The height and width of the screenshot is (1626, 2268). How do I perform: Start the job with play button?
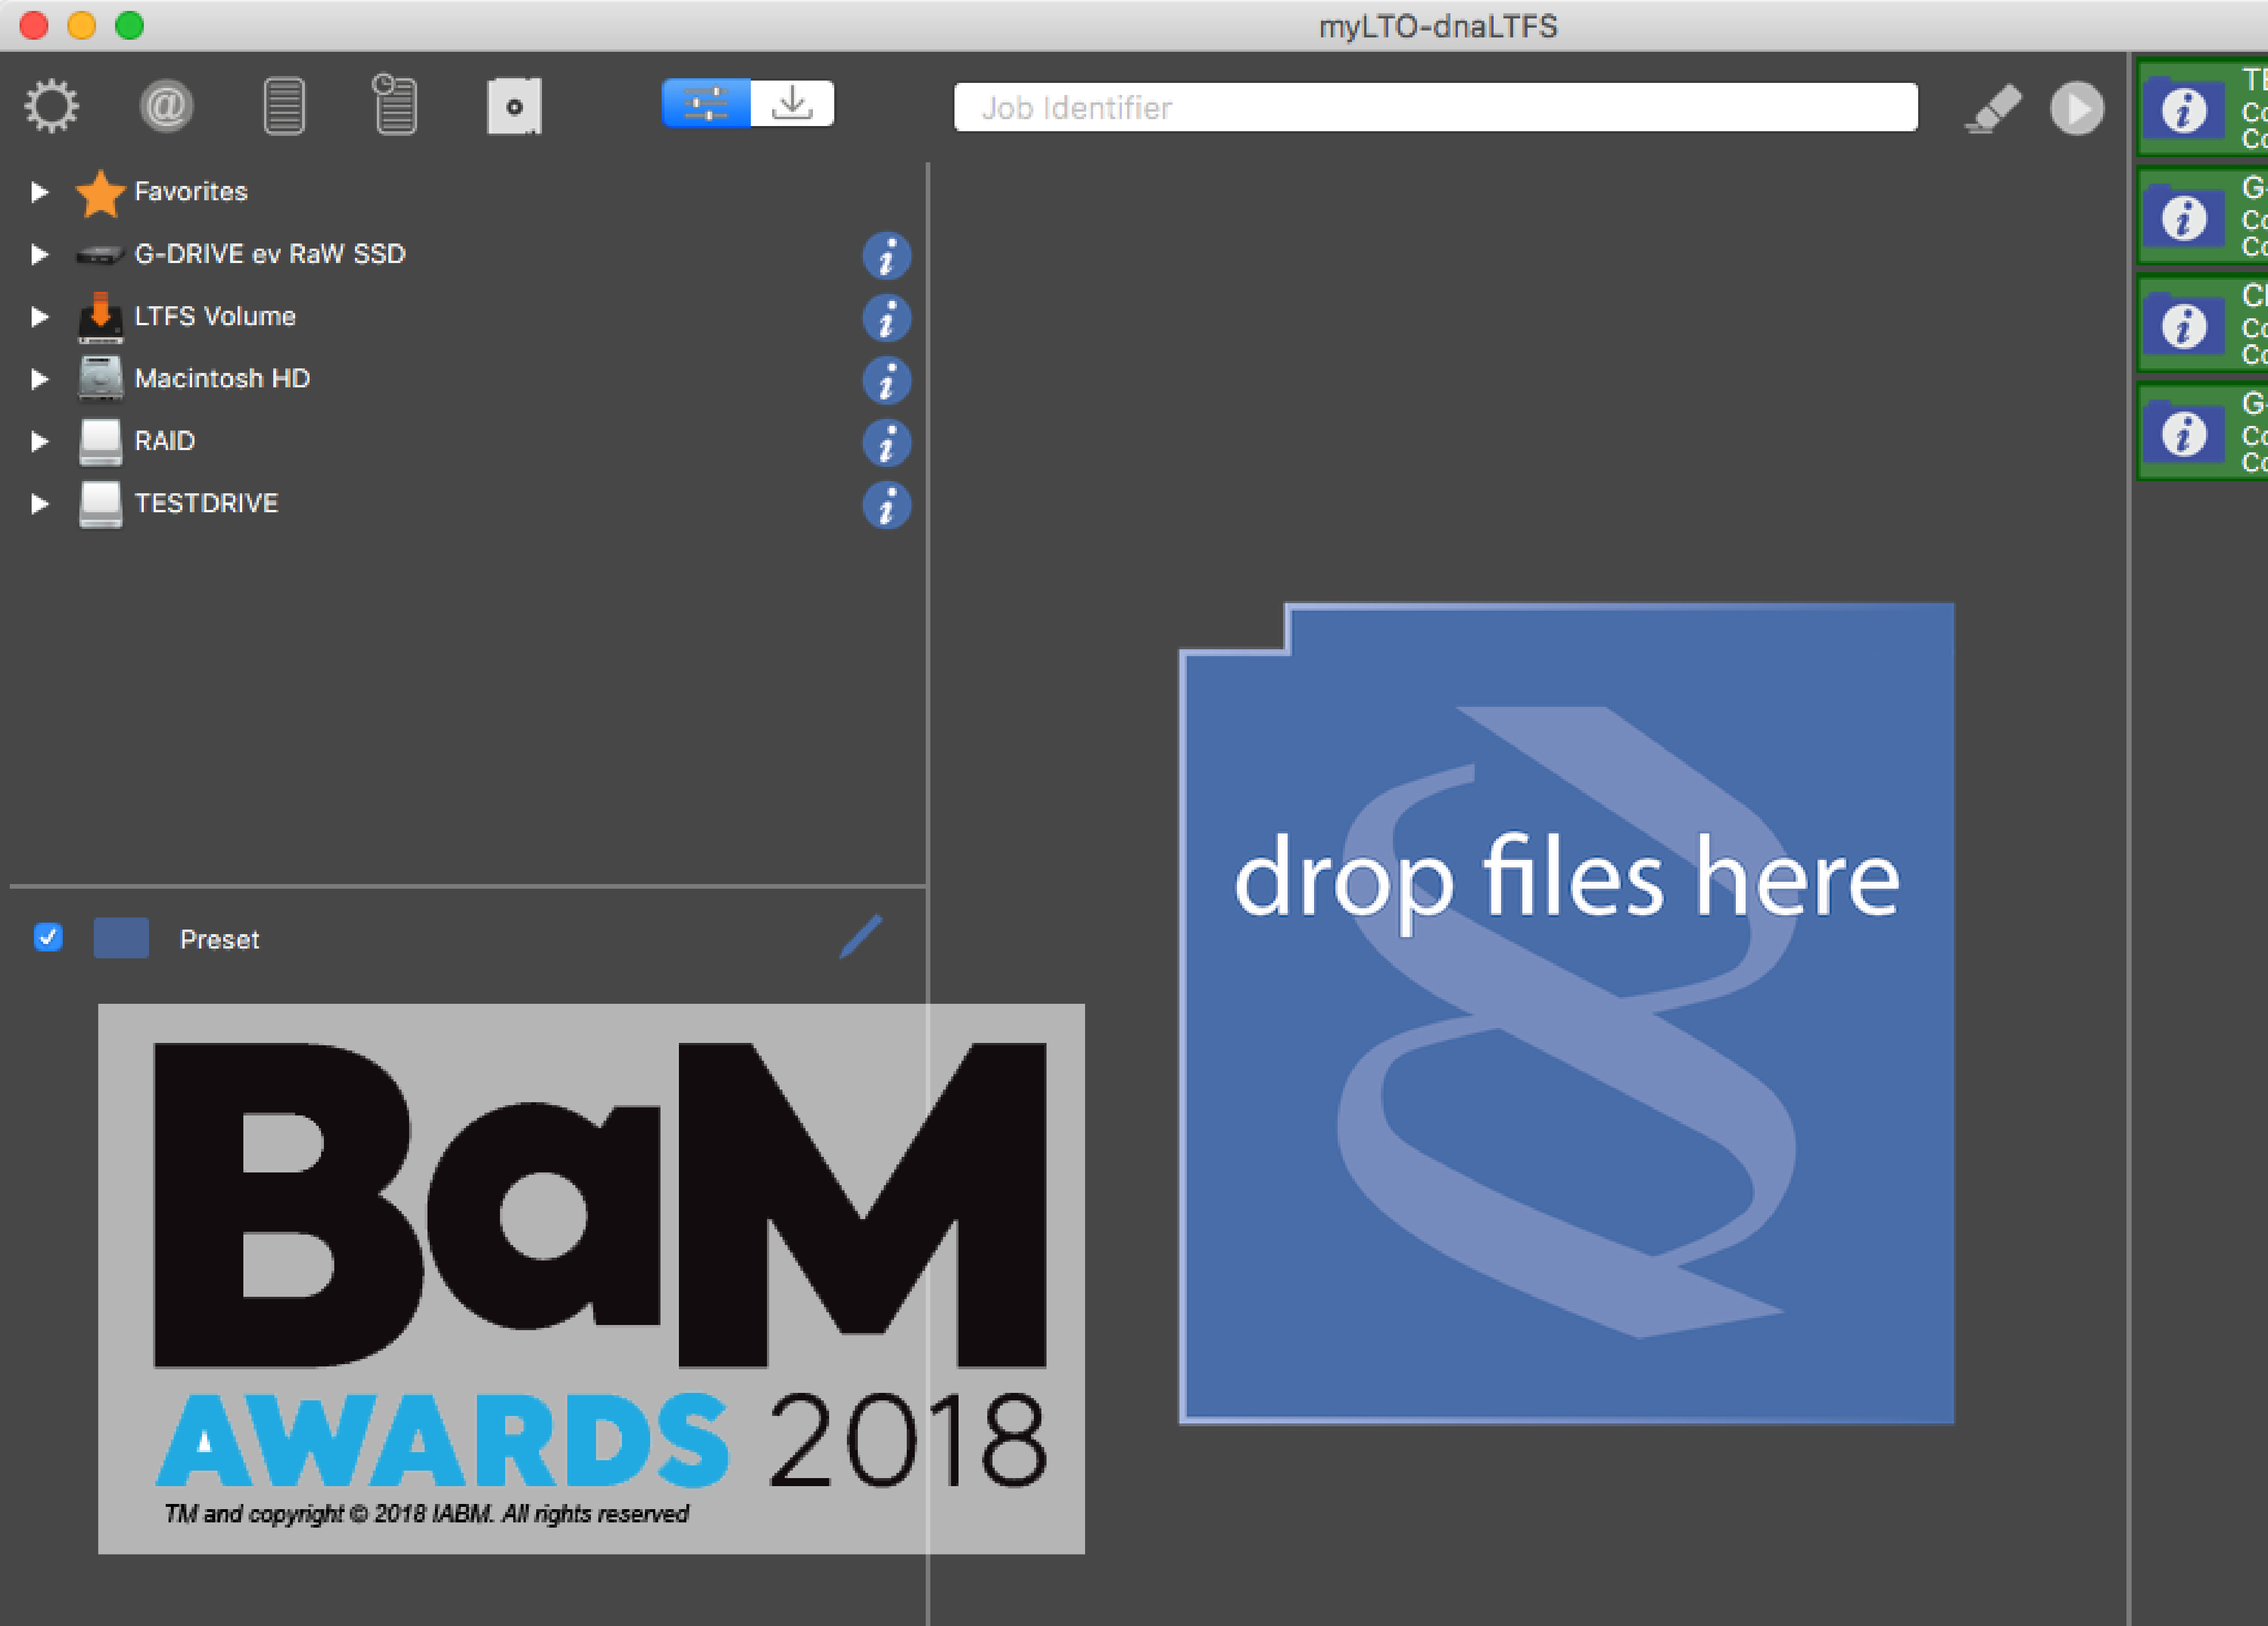[2076, 108]
